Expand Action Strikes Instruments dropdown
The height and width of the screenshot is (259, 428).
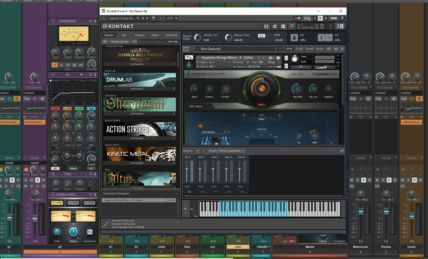pos(174,138)
